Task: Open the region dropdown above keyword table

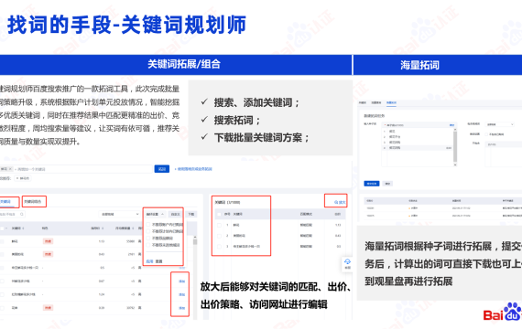Action: [120, 214]
